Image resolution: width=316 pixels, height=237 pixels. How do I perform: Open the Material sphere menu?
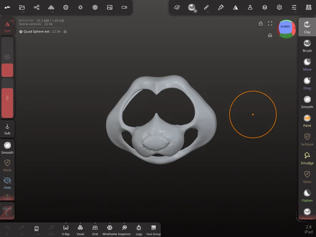coord(66,8)
